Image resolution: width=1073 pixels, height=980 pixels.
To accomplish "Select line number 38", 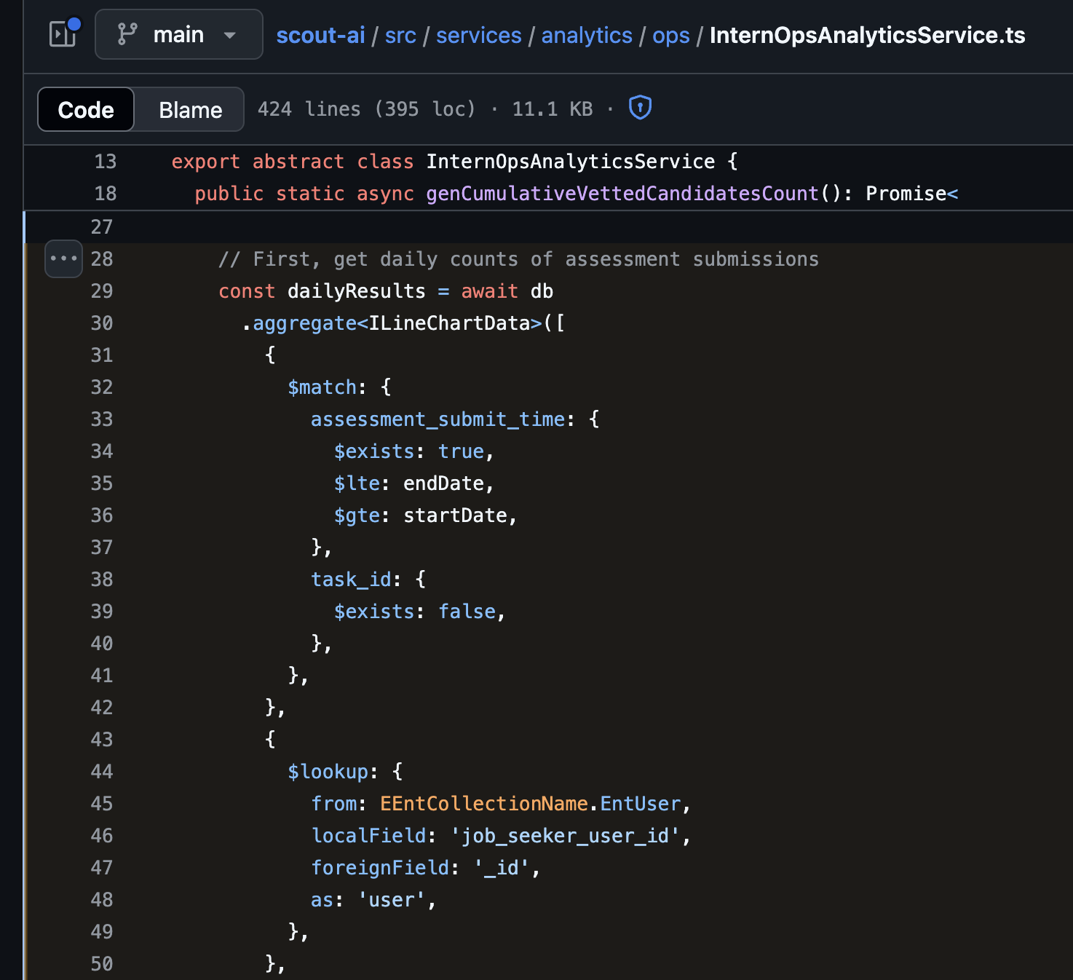I will [x=102, y=580].
